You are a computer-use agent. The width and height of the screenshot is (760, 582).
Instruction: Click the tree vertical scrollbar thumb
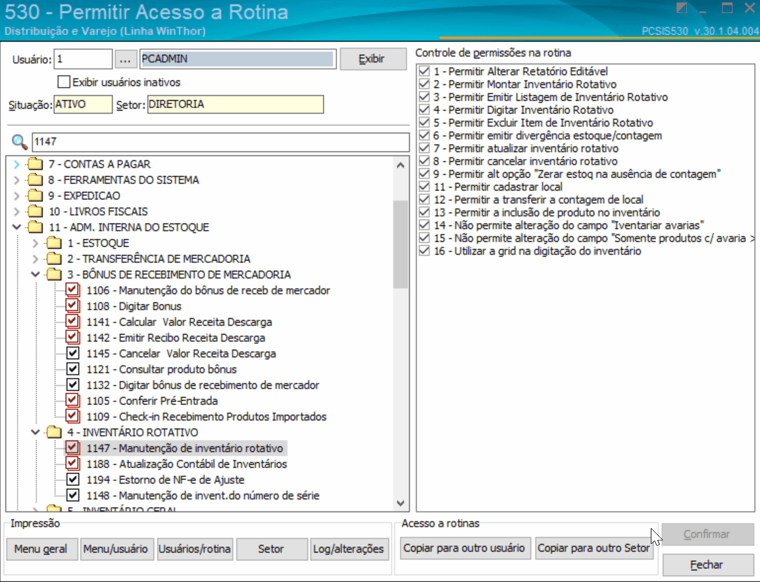point(400,244)
